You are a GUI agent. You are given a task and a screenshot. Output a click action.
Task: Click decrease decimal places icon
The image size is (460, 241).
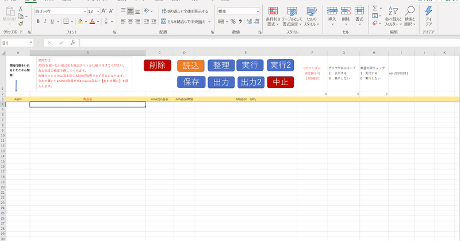tap(256, 21)
